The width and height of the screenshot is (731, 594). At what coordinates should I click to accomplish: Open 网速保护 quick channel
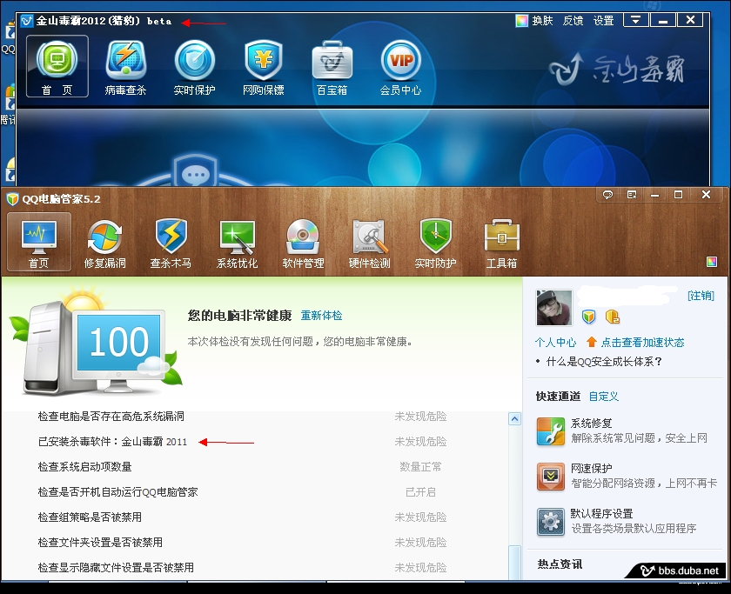[x=627, y=476]
